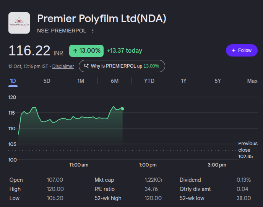Click the AI search sparkle icon
The image size is (263, 207).
pyautogui.click(x=86, y=66)
